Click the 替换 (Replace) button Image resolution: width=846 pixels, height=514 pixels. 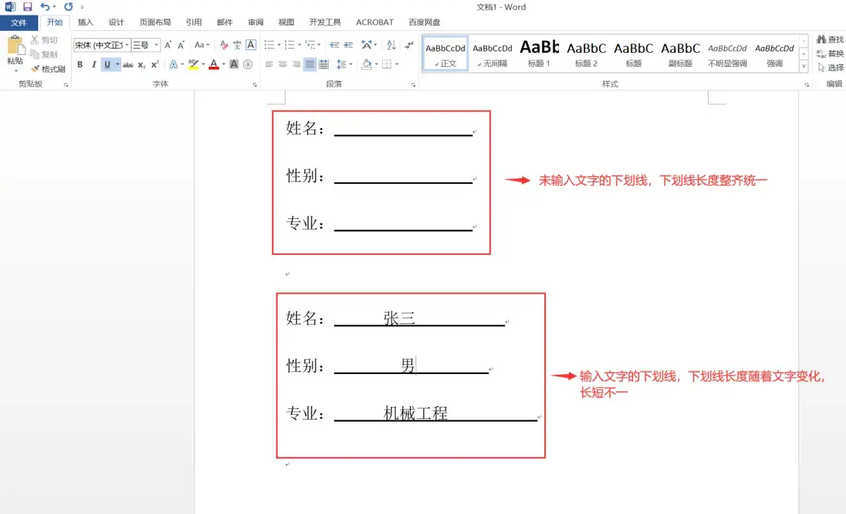point(830,54)
